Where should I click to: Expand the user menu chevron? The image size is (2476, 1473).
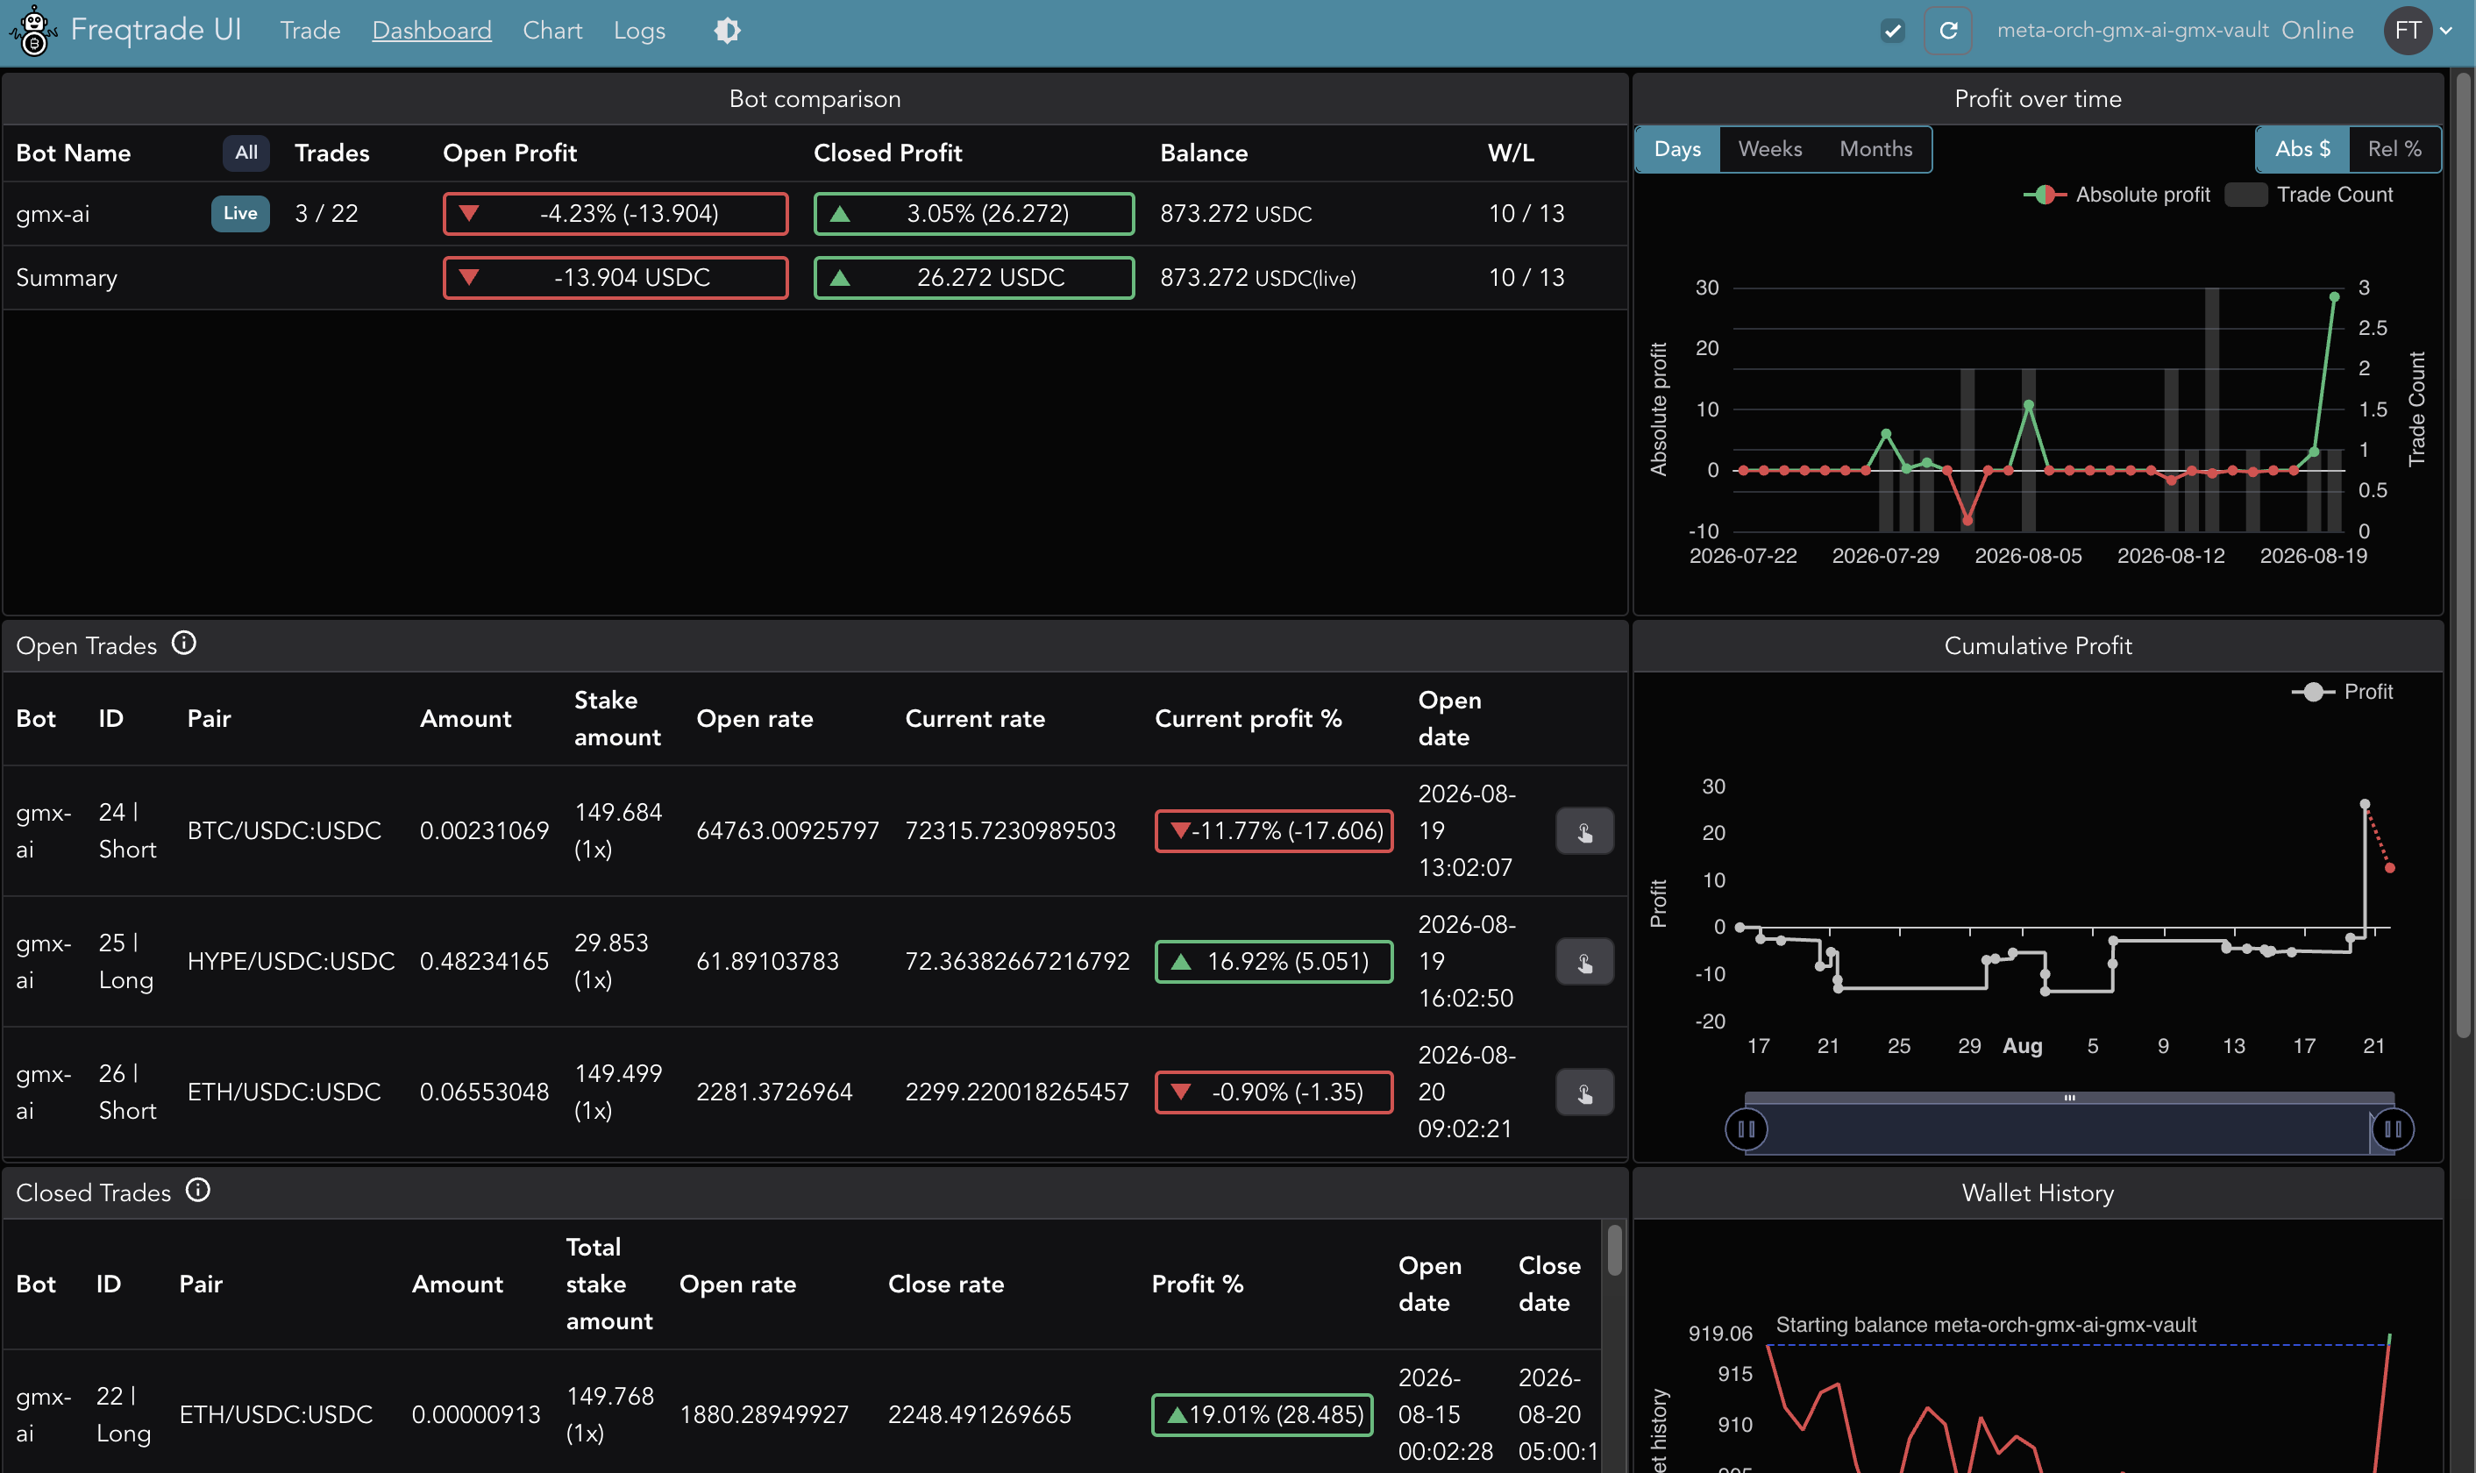pos(2446,31)
